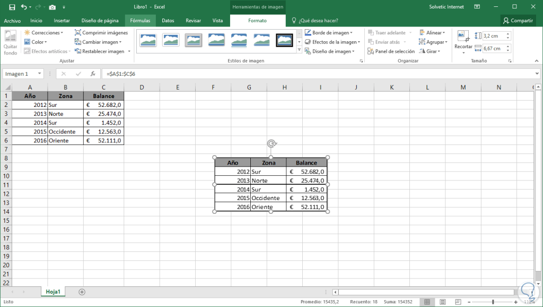Open the Color dropdown in Ajustar group
The image size is (543, 307).
35,42
